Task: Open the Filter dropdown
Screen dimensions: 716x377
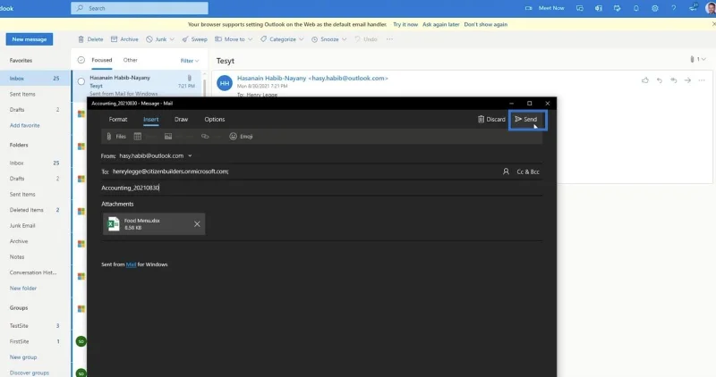Action: click(x=190, y=61)
